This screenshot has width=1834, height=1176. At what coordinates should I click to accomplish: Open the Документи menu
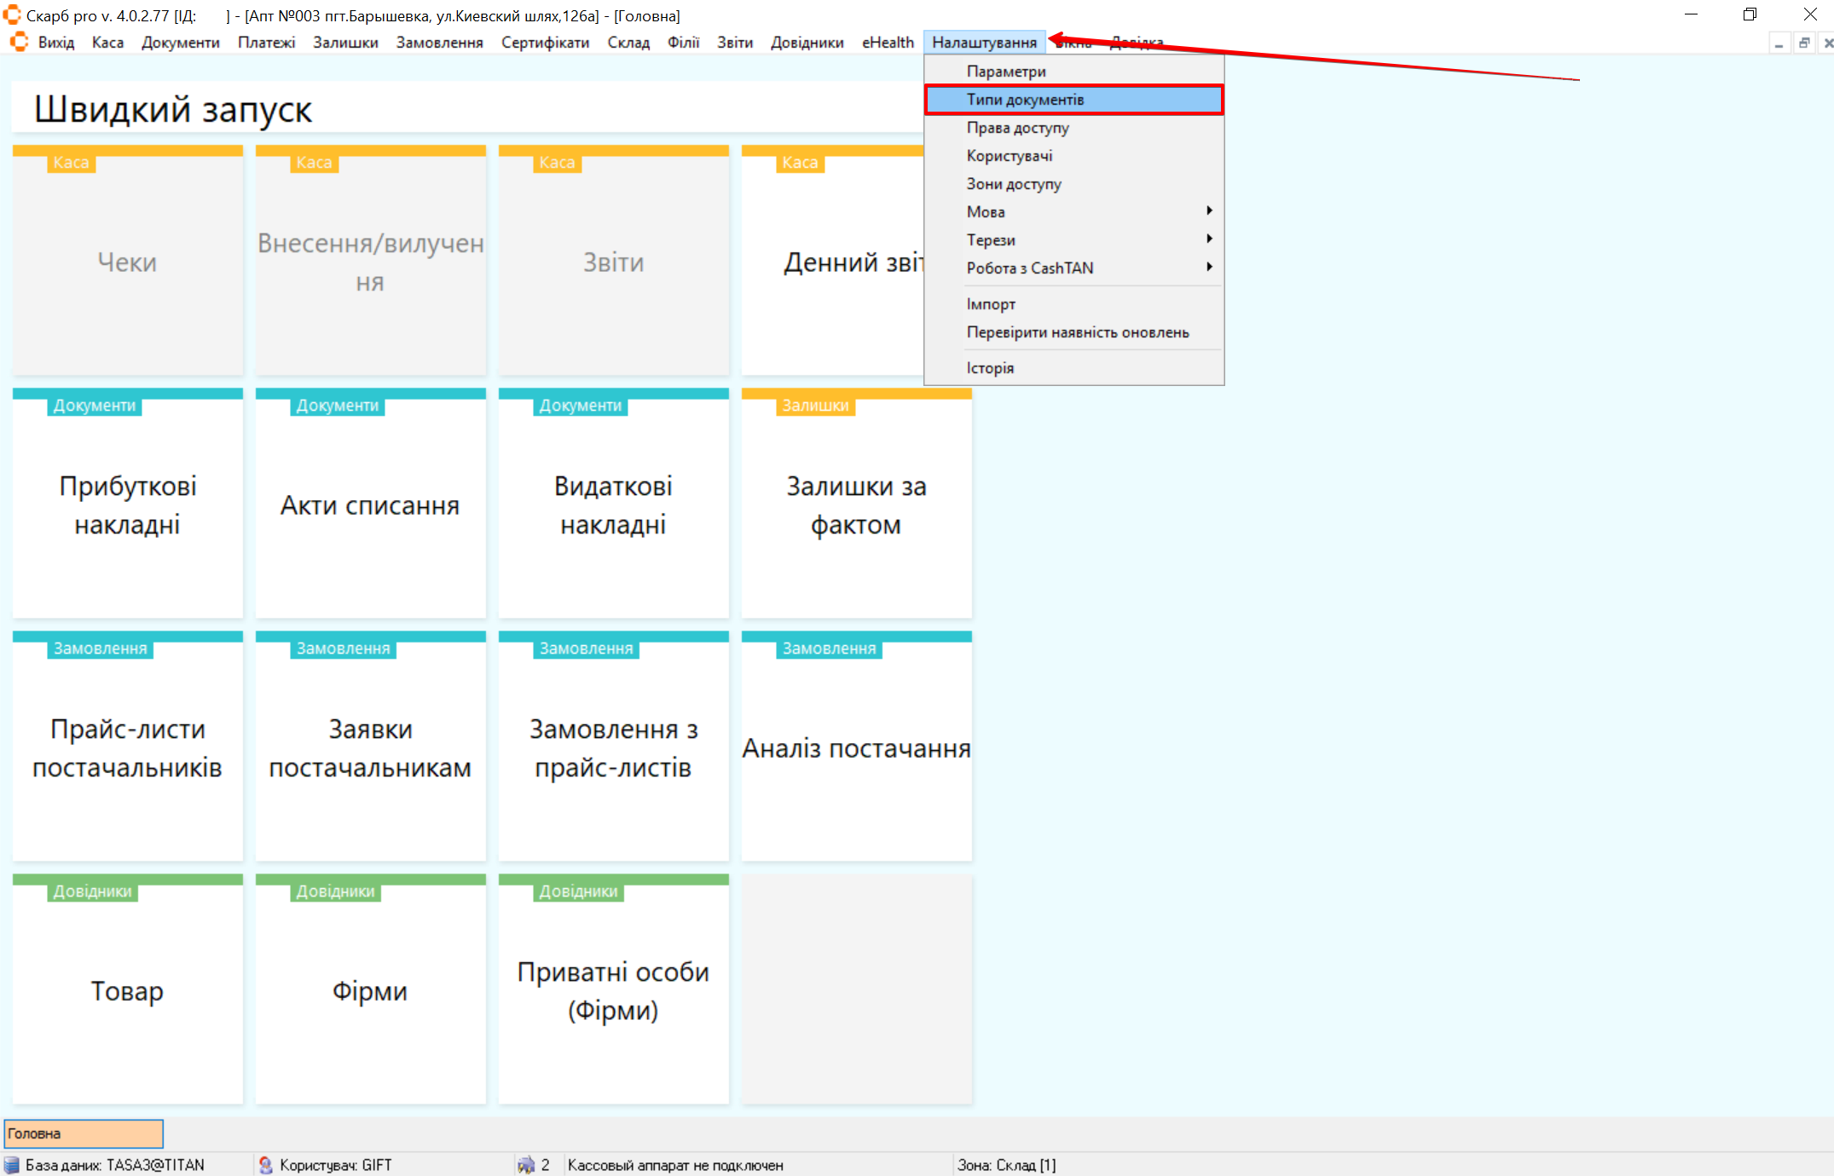[180, 43]
